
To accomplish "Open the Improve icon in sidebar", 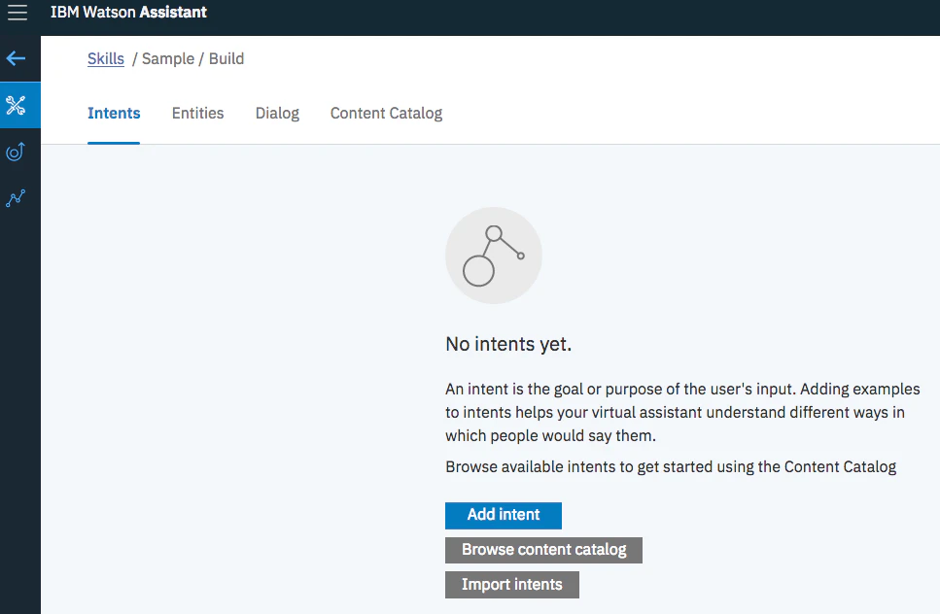I will (16, 152).
